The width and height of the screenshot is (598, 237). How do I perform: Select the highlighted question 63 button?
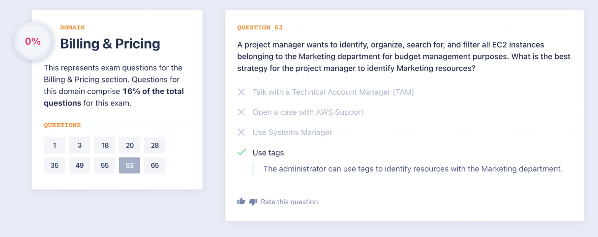pos(130,165)
